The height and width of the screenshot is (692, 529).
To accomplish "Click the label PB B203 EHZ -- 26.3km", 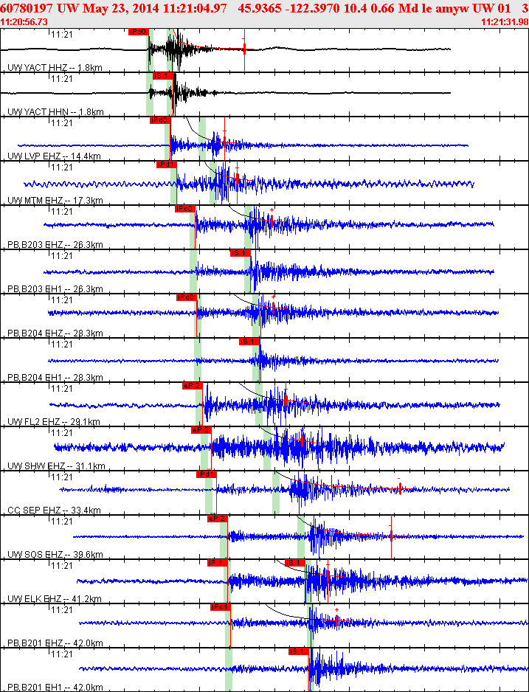I will coord(55,244).
